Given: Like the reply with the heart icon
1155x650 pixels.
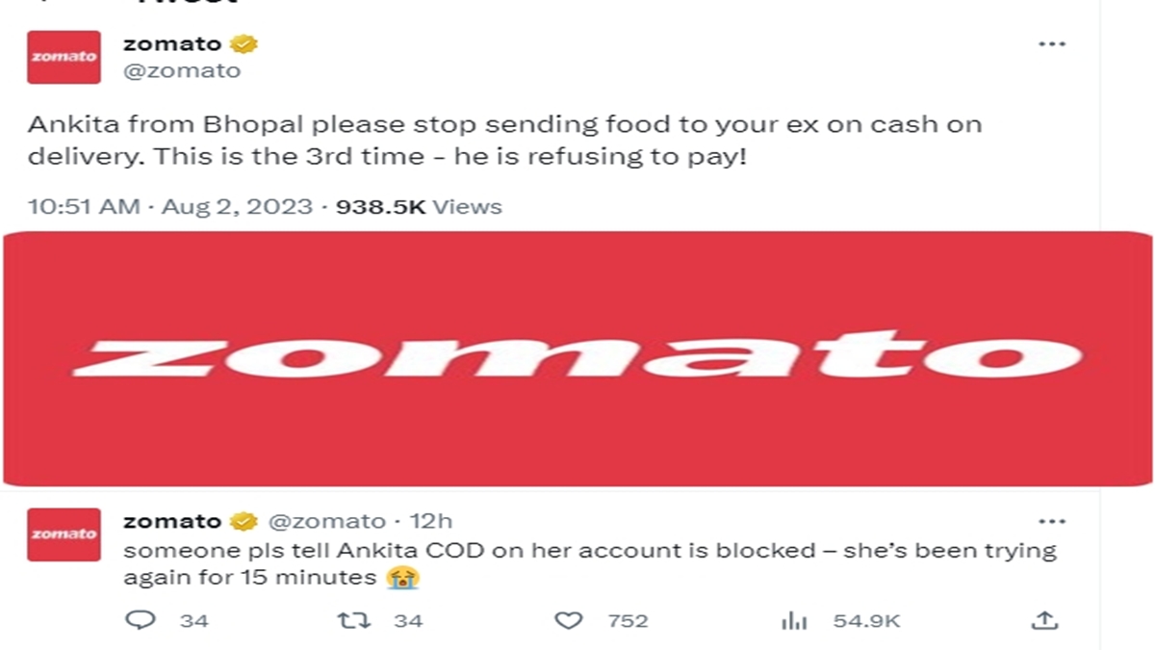Looking at the screenshot, I should click(x=570, y=621).
